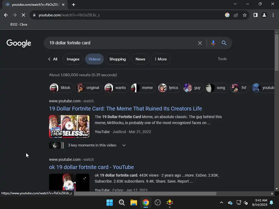Play the 10:39 video thumbnail
Screen dimensions: 279x209
[69, 126]
